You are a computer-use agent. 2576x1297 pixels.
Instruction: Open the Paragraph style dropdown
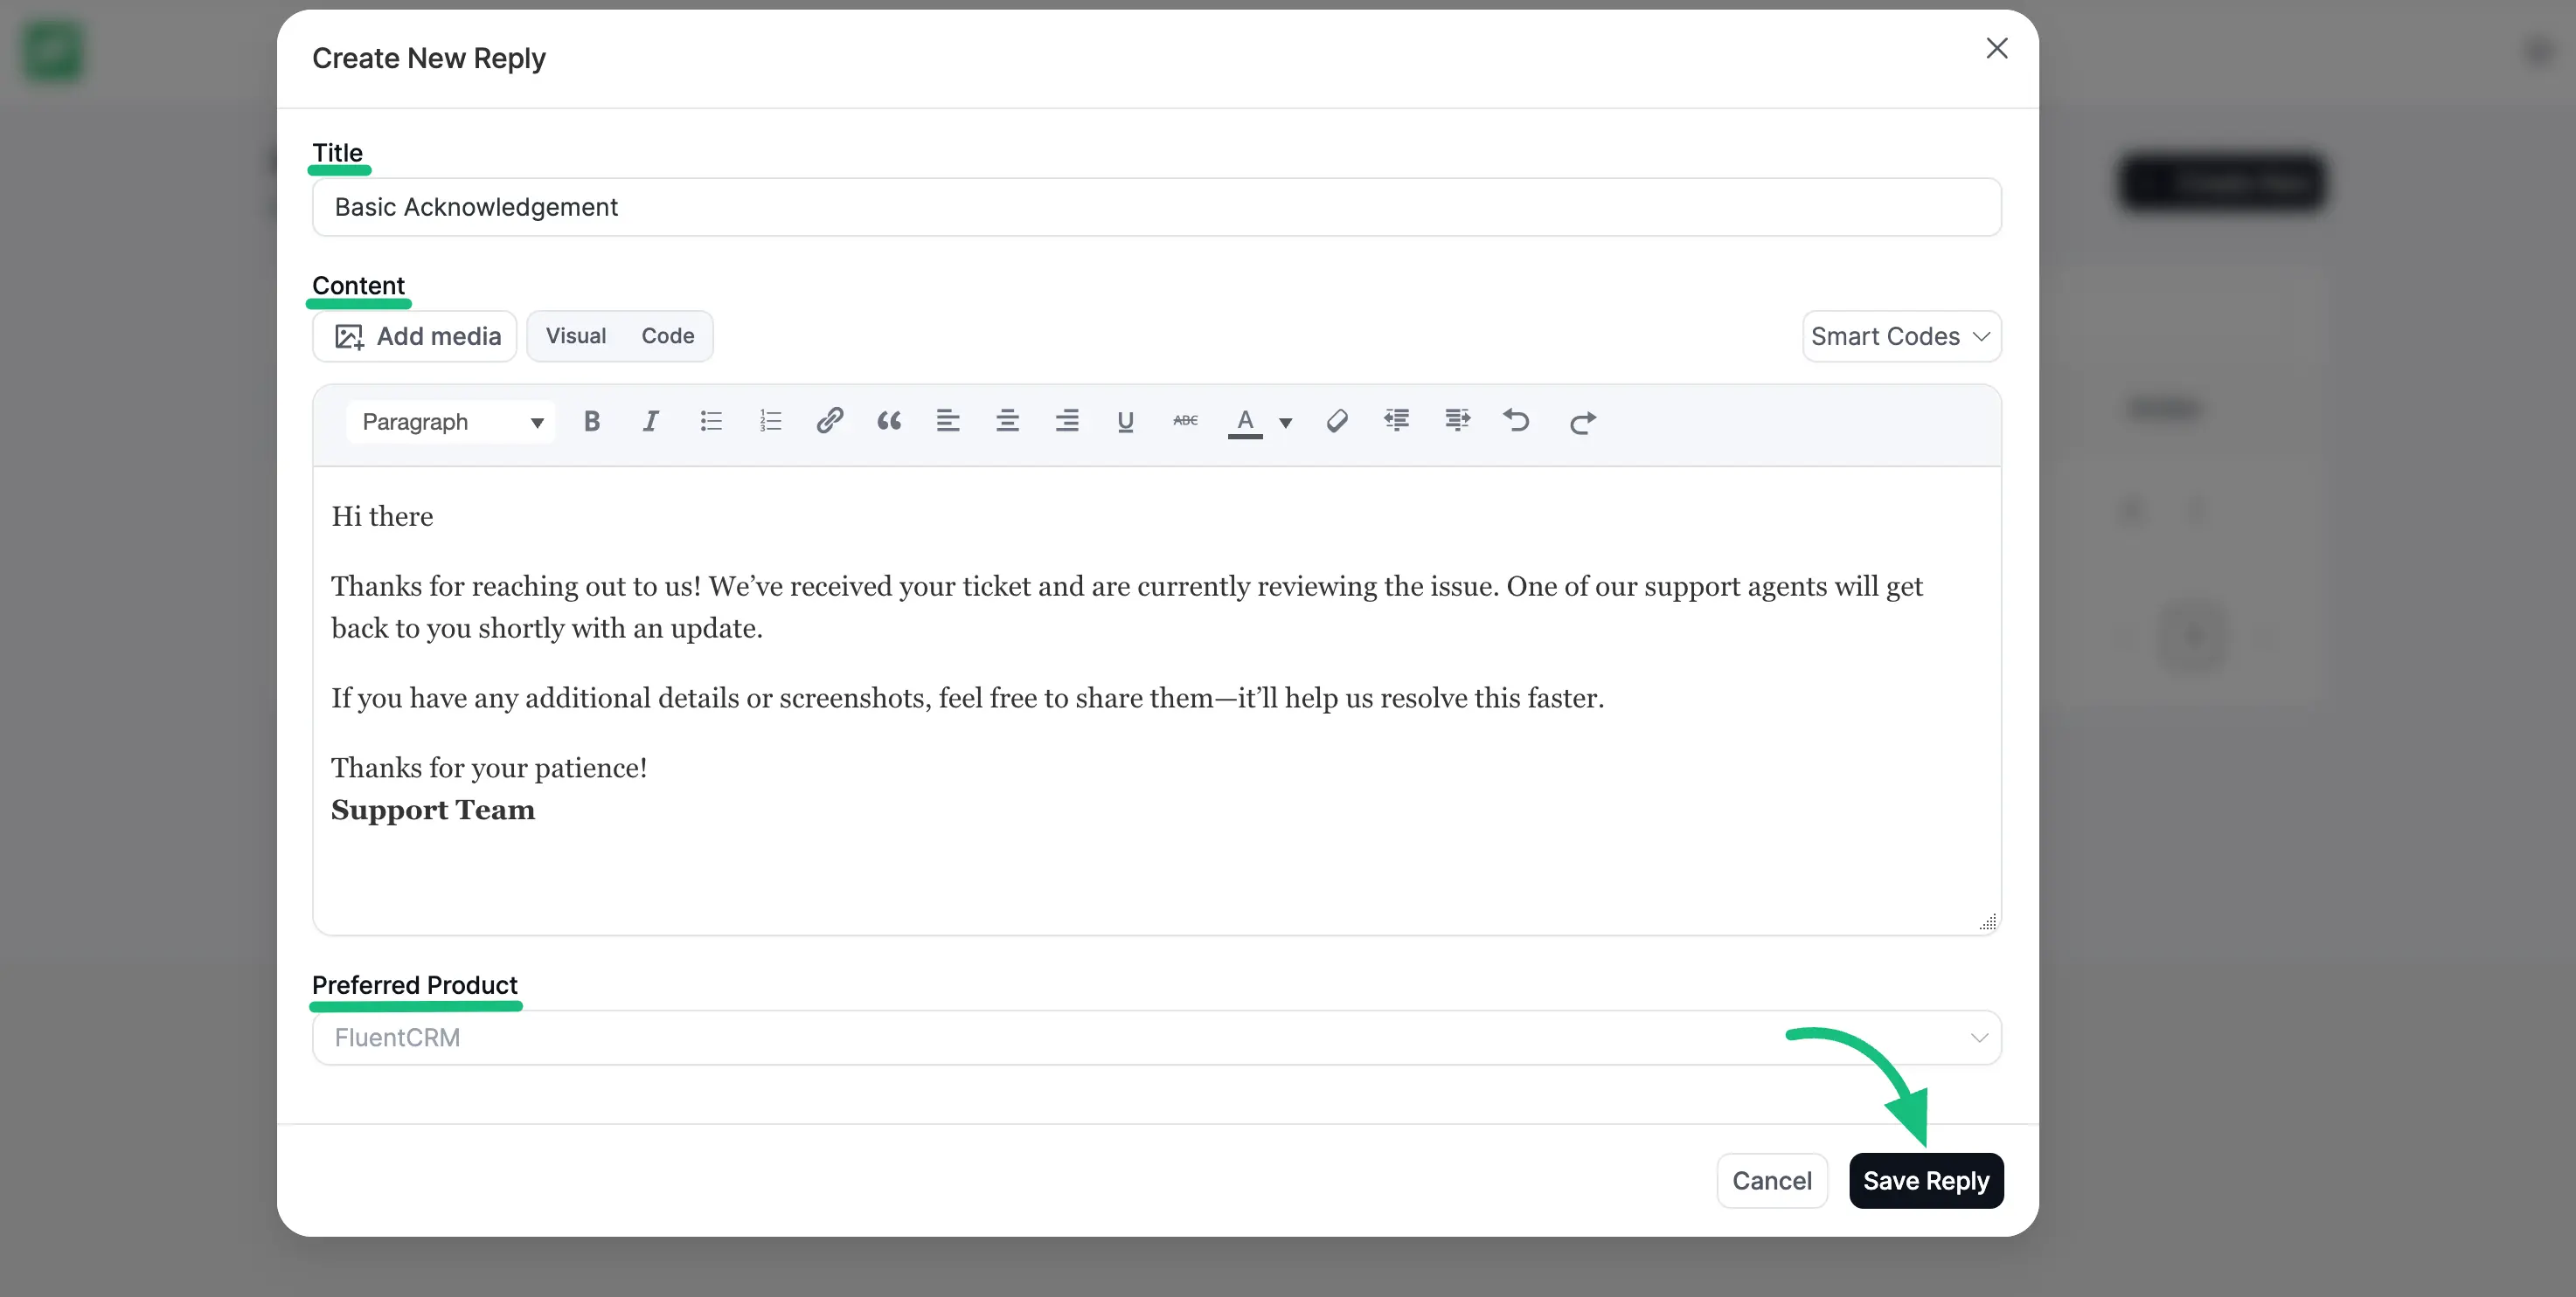click(450, 421)
